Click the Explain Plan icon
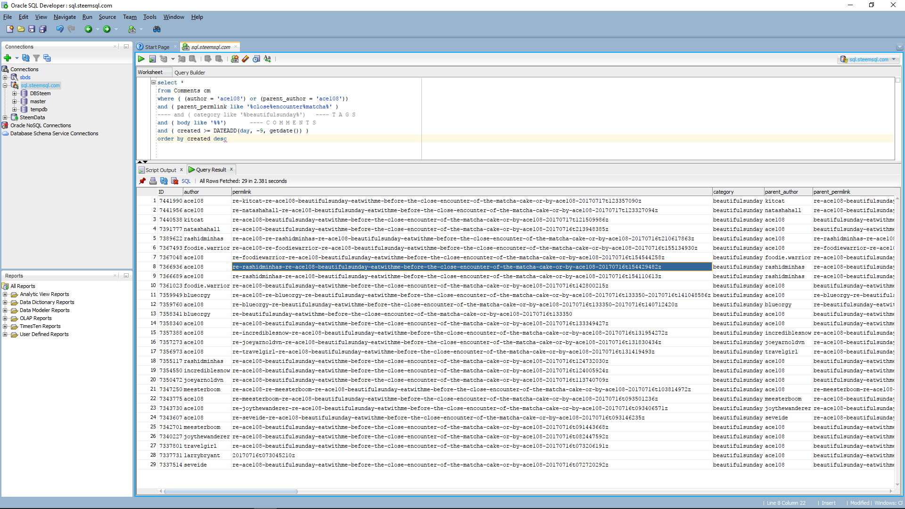Screen dimensions: 905x509 tap(164, 59)
